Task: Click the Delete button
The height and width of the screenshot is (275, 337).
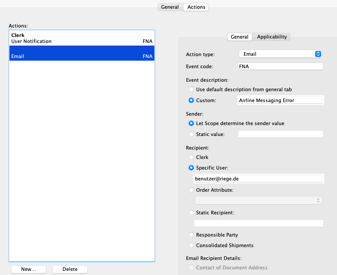Action: [x=70, y=269]
